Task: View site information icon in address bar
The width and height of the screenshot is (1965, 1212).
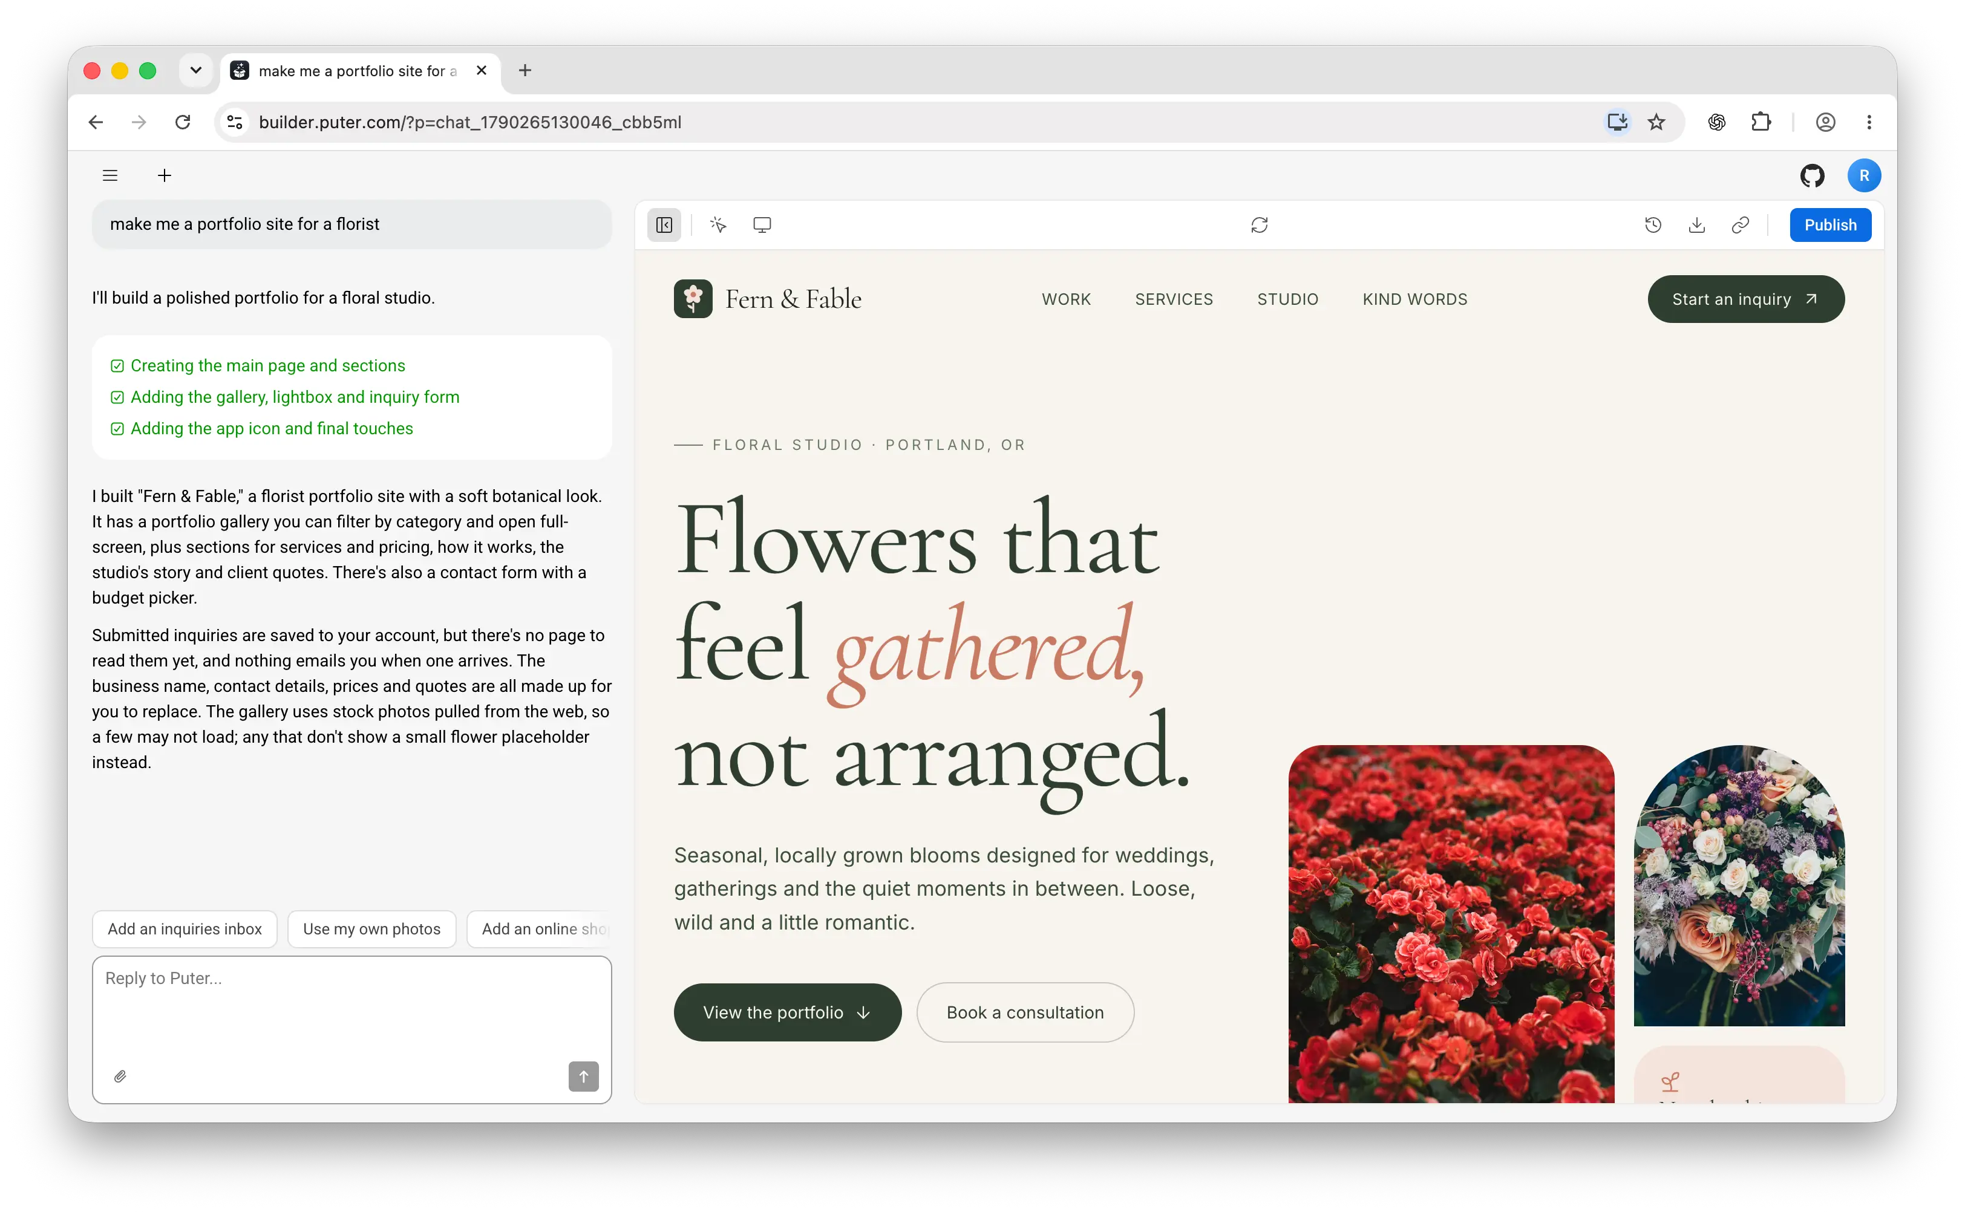Action: (x=234, y=122)
